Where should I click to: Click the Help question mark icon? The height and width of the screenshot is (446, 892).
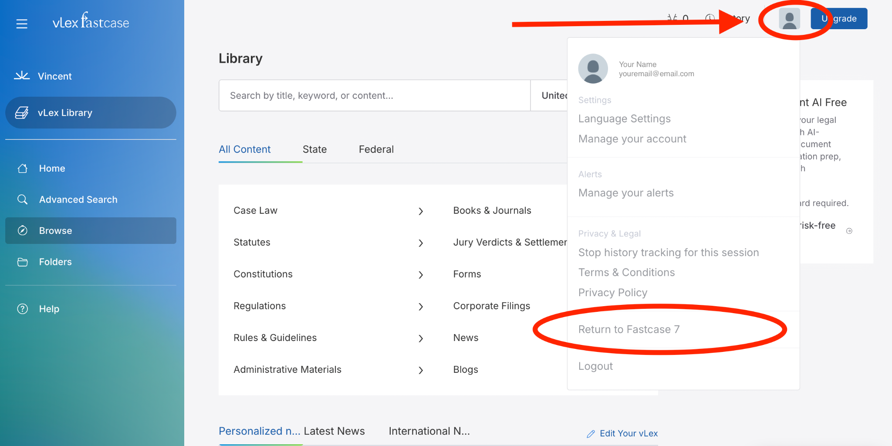[x=23, y=309]
